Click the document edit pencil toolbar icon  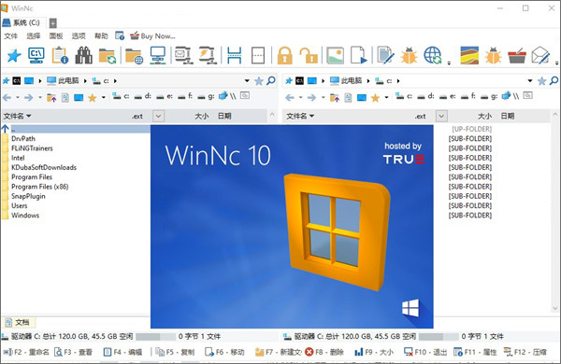point(385,56)
